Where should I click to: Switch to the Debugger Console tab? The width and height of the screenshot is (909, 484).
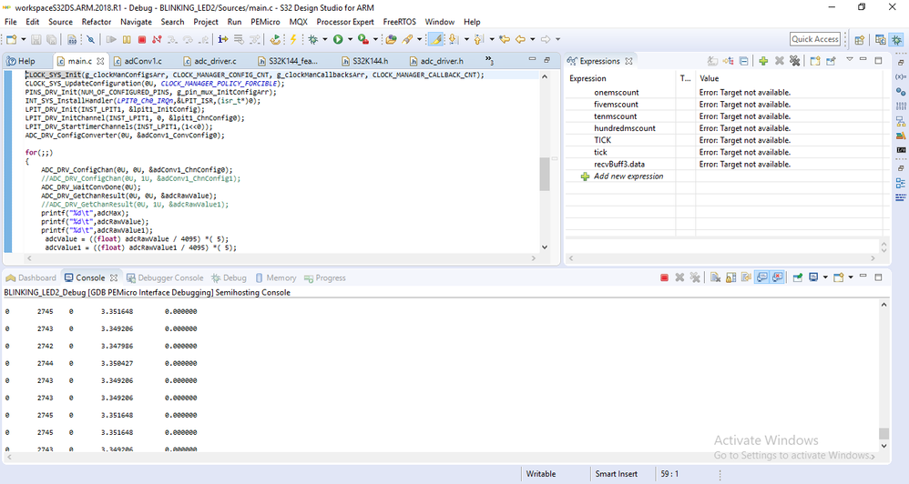(x=165, y=277)
